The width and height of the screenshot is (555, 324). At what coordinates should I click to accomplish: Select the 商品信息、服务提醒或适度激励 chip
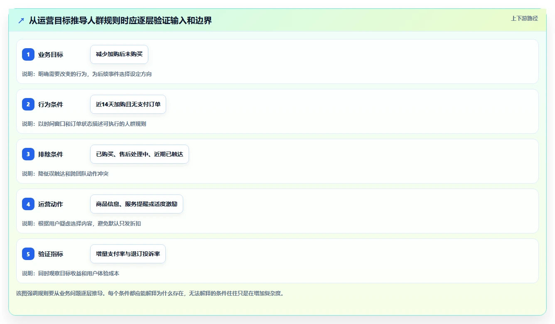click(137, 204)
